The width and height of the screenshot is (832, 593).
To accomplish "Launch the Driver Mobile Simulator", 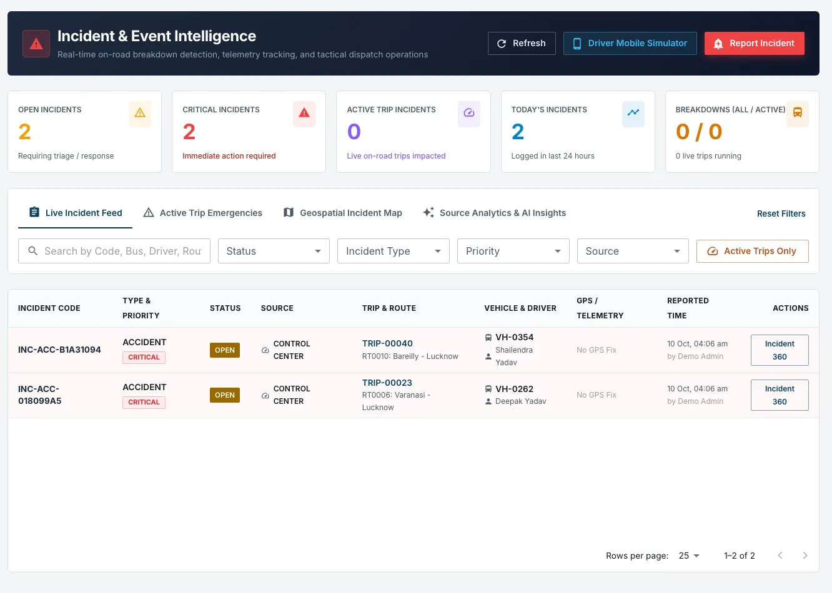I will (630, 43).
